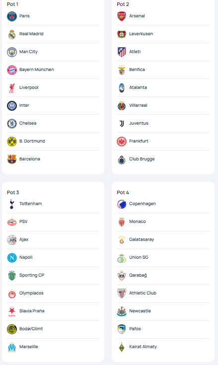The image size is (218, 365).
Task: Click the Newcastle club crest
Action: coord(122,311)
